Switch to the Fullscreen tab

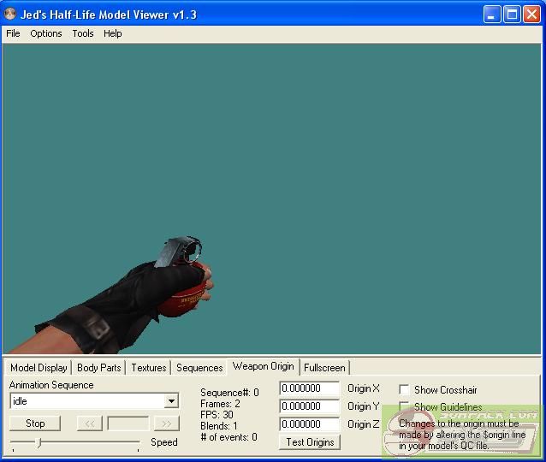(x=324, y=368)
